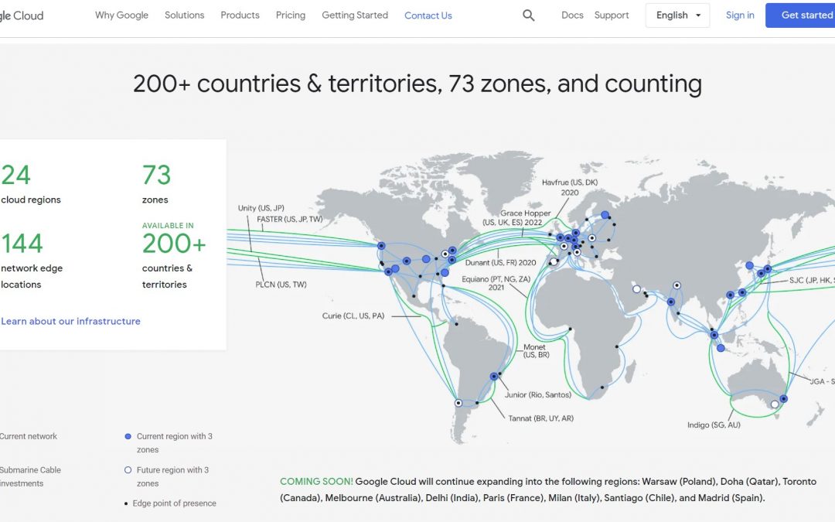Click the Oregon region marker
835x522 pixels.
pyautogui.click(x=381, y=246)
